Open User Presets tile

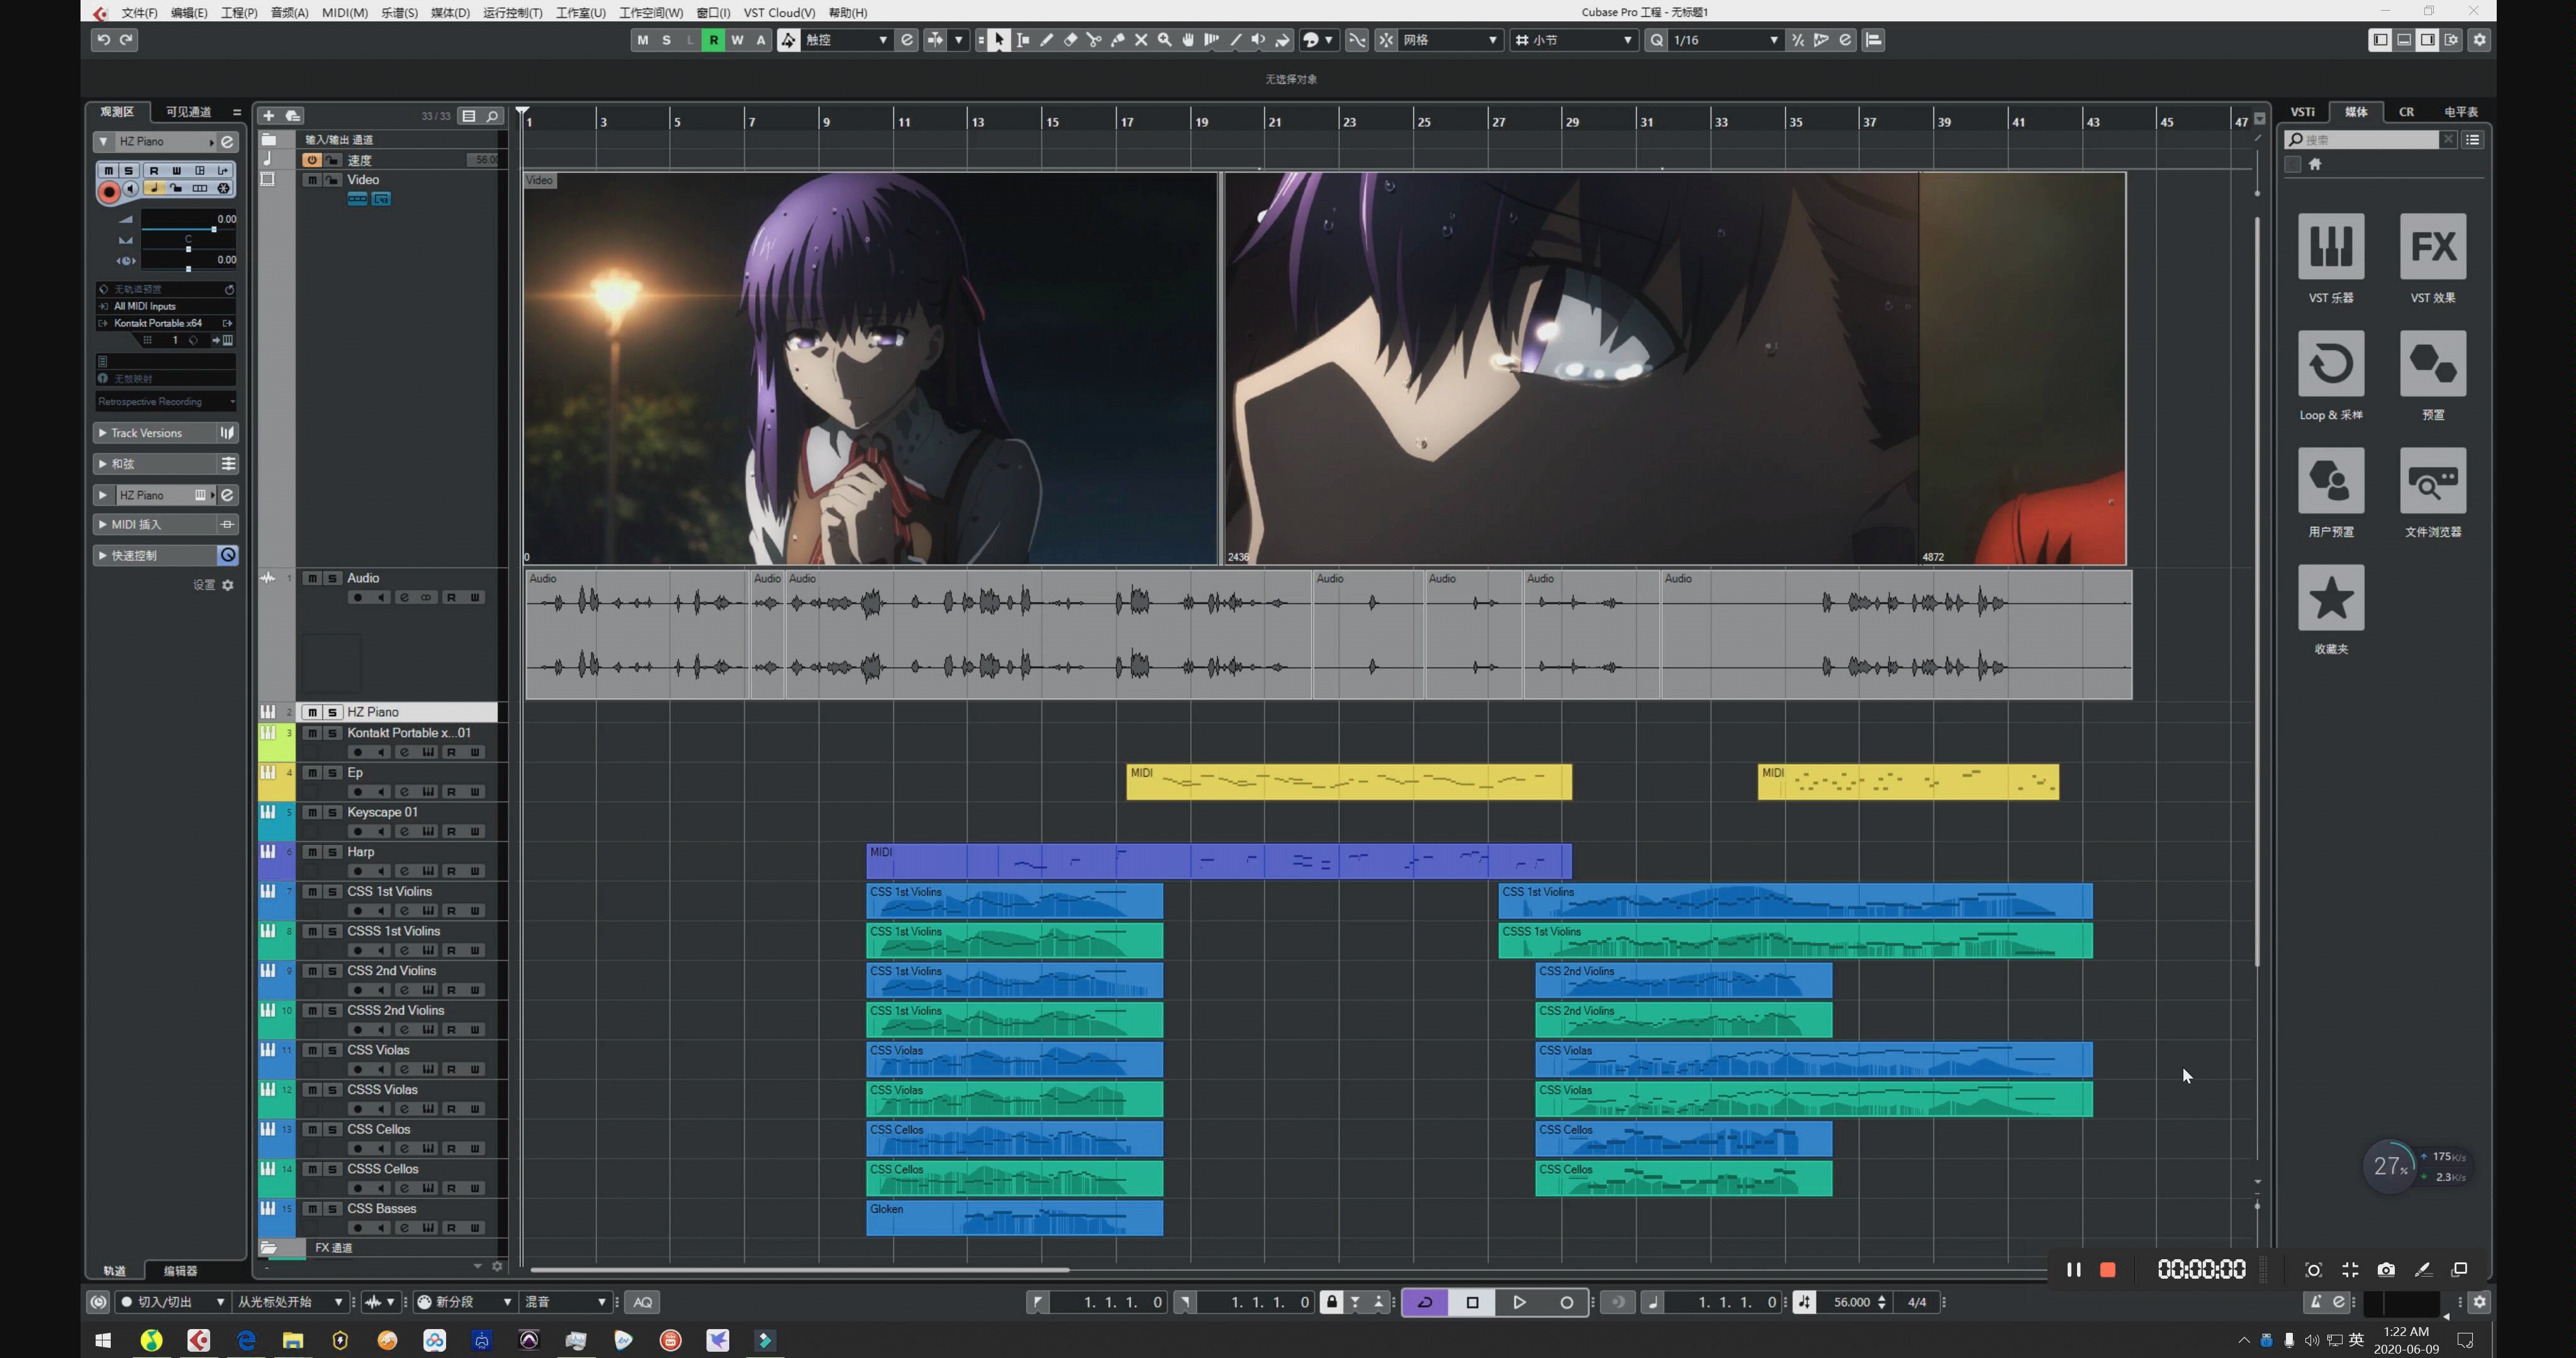coord(2331,480)
